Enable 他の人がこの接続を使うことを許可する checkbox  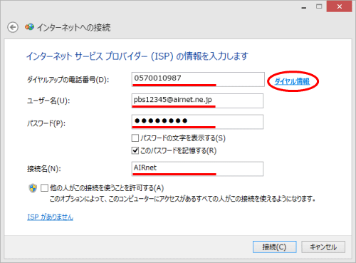point(44,188)
